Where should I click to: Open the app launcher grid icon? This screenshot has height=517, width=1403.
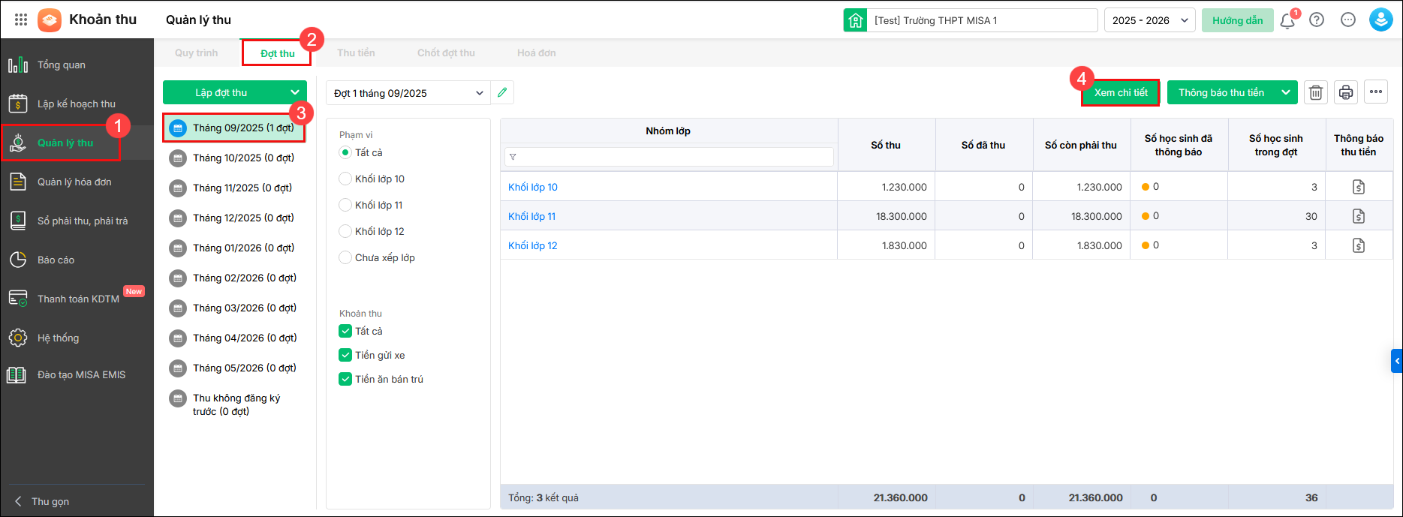click(21, 20)
